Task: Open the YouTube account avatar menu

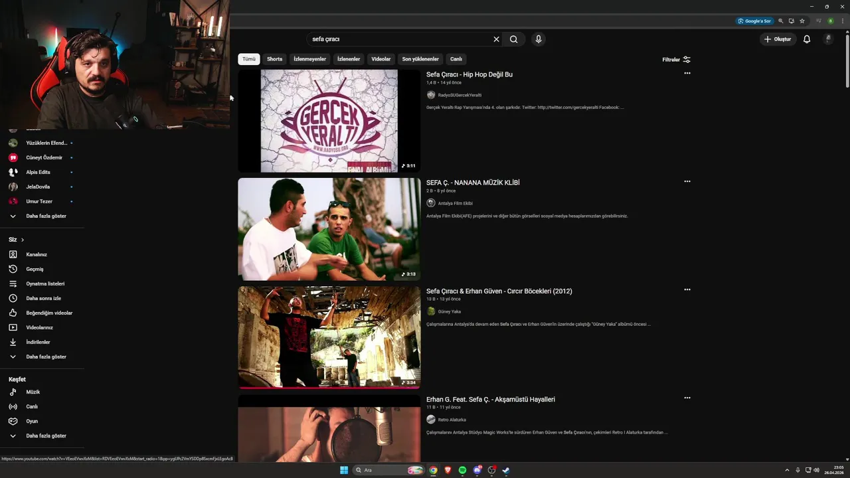Action: (828, 39)
